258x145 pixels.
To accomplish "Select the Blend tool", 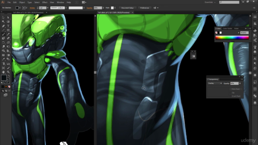I will pos(8,59).
